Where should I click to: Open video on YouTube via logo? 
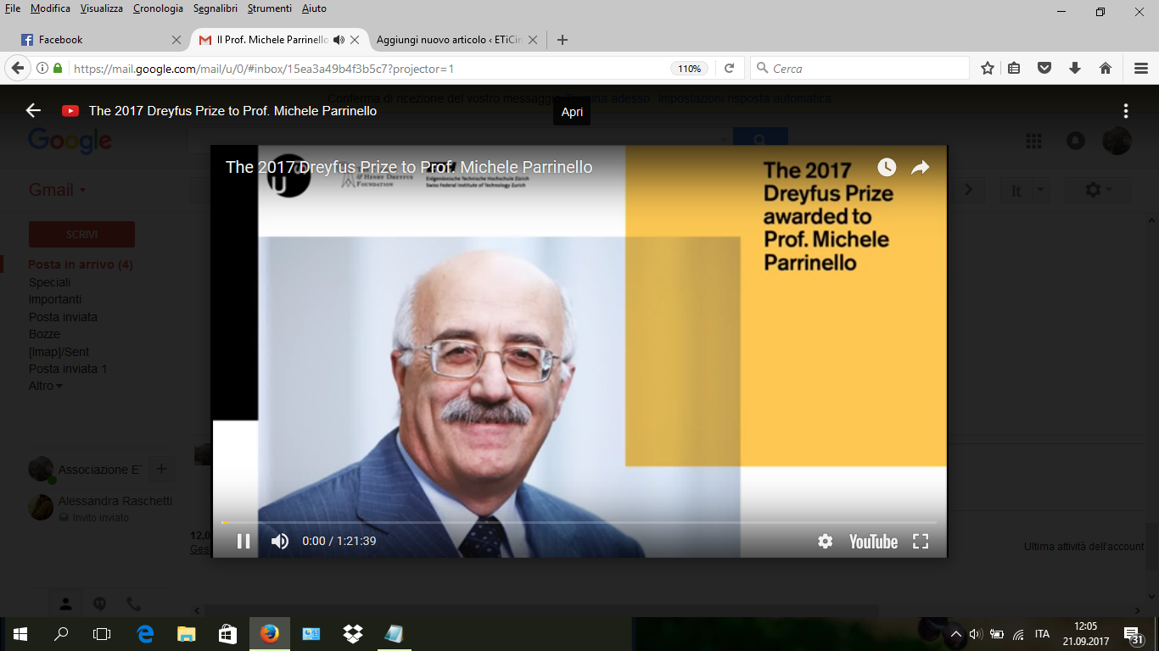(x=873, y=542)
